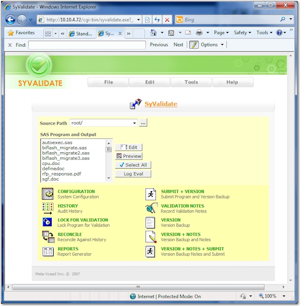
Task: Switch to the Stand... browser tab
Action: (81, 33)
